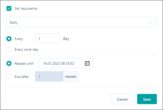Click the "End after" label text

click(22, 76)
